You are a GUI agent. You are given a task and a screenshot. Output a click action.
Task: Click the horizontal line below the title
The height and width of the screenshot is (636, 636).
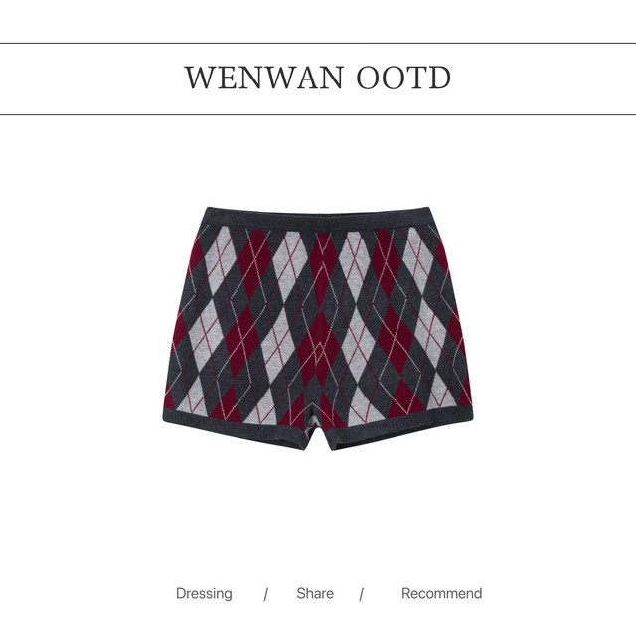pyautogui.click(x=318, y=115)
